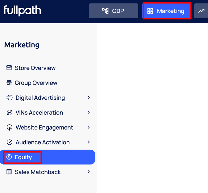
Task: Expand the VINs Acceleration chevron
Action: point(89,112)
